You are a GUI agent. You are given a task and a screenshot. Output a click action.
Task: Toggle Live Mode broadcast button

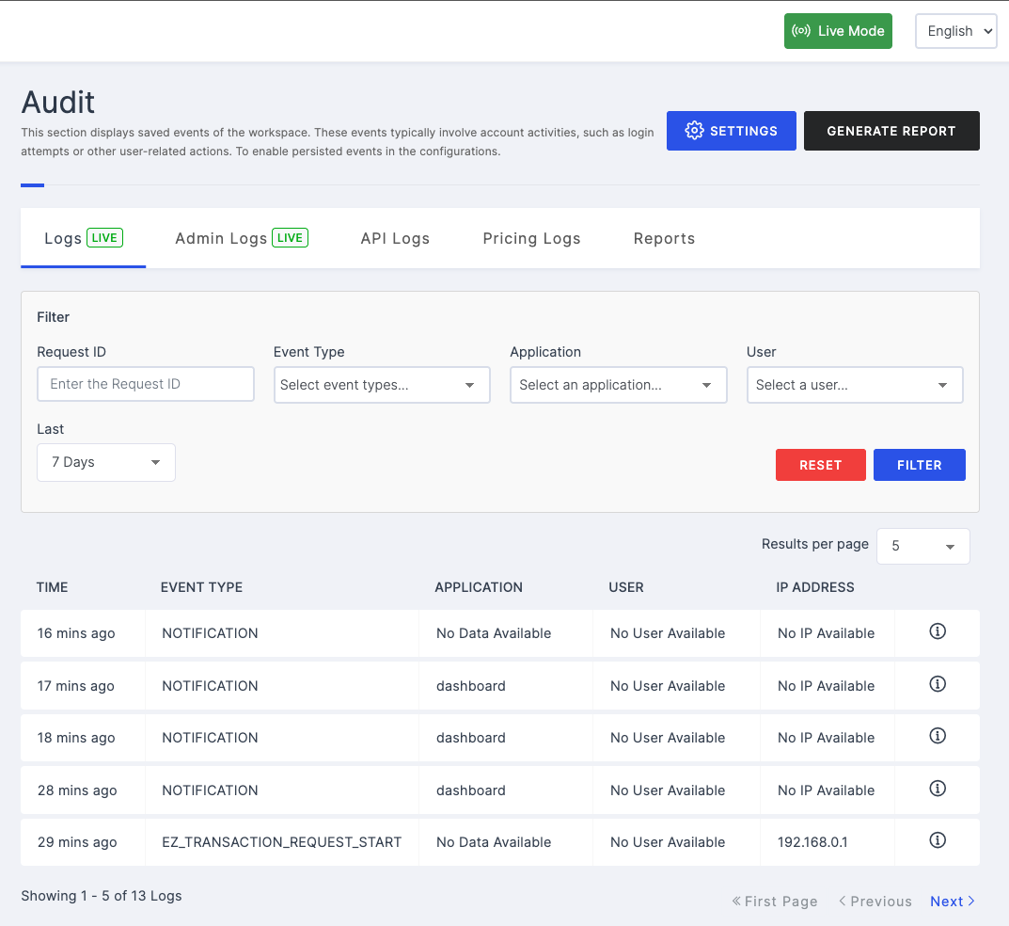click(838, 31)
